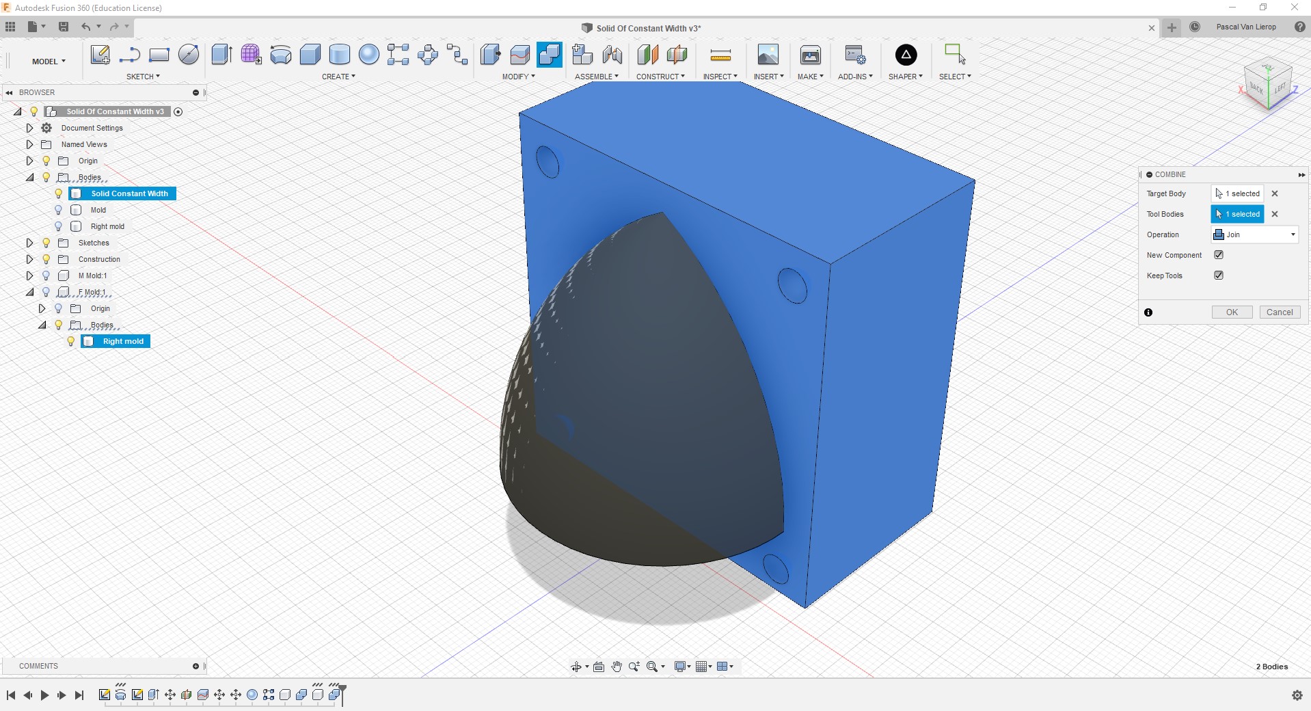Click the Joint tool icon
Image resolution: width=1311 pixels, height=711 pixels.
coord(612,55)
